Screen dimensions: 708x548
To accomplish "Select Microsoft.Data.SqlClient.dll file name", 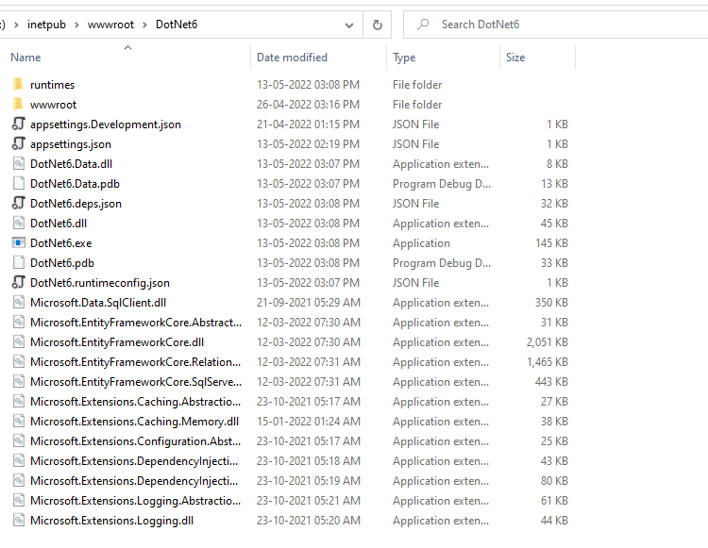I will 98,303.
